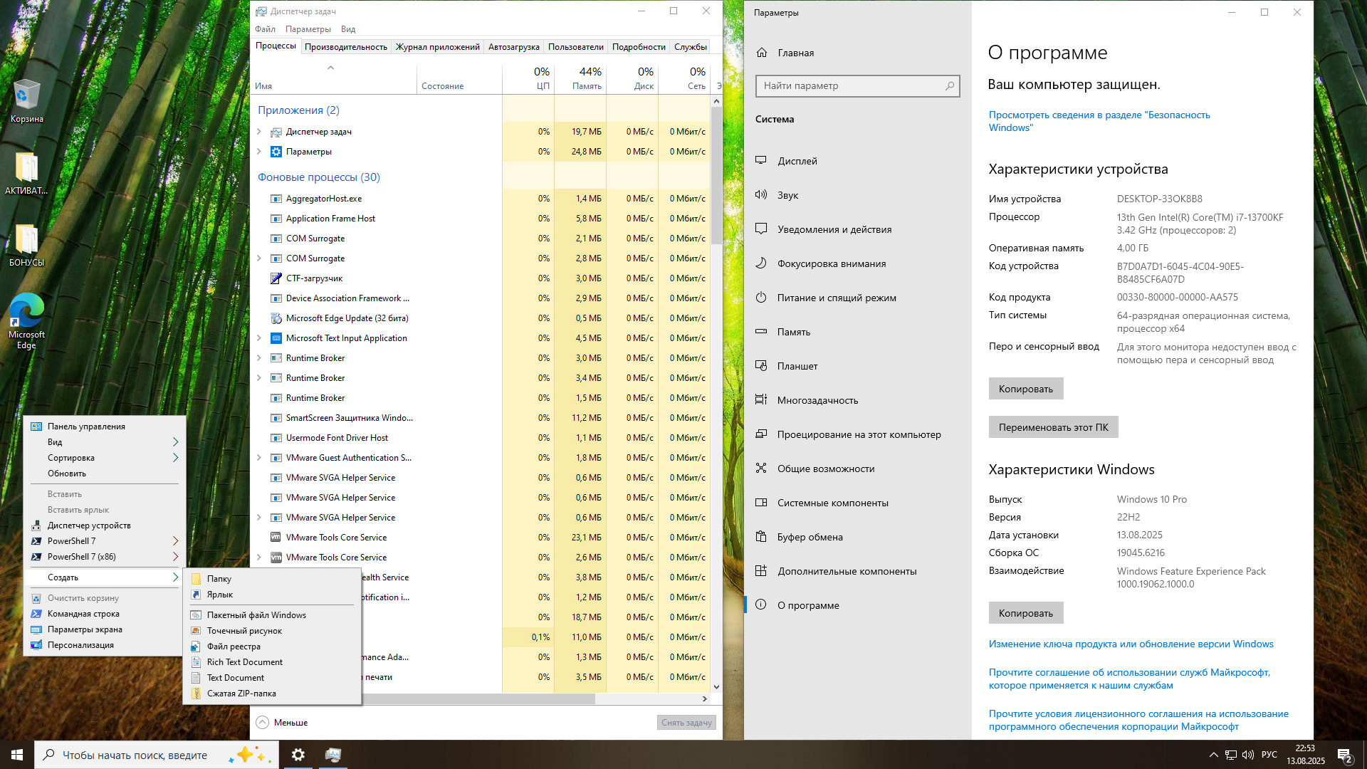Open Task Manager icon on taskbar
The width and height of the screenshot is (1367, 769).
coord(332,755)
